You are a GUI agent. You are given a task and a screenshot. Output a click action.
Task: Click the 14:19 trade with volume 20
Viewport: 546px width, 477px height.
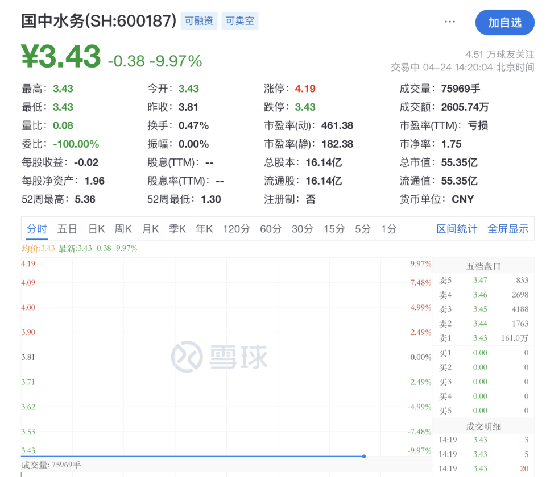coord(483,468)
